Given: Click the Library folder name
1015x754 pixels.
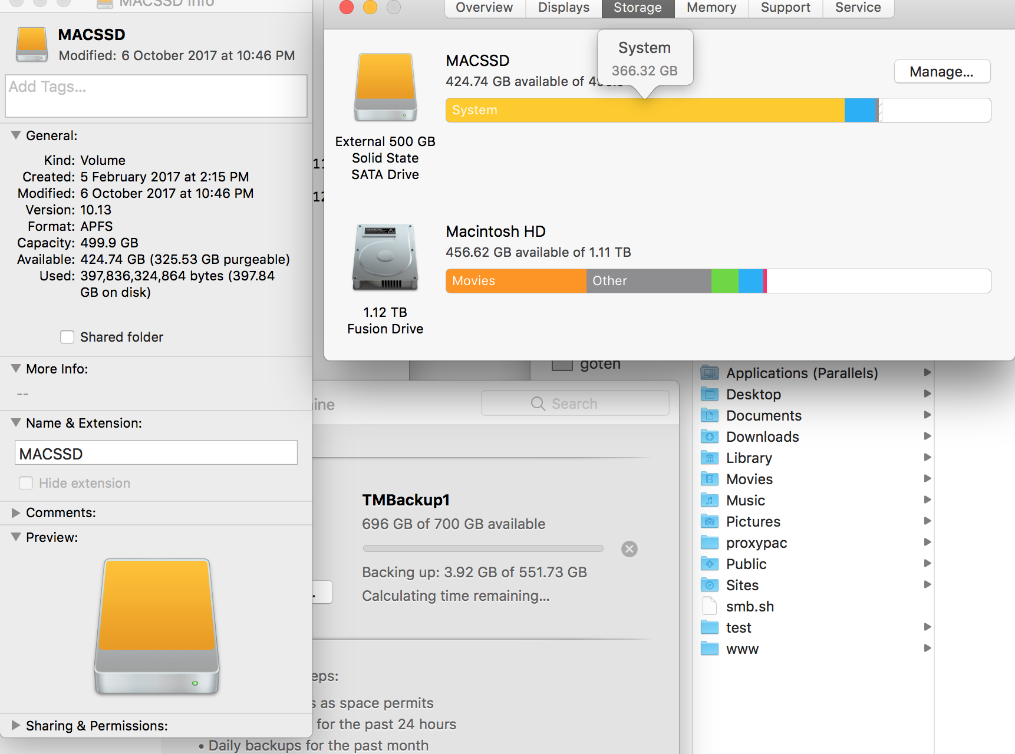Looking at the screenshot, I should tap(749, 458).
